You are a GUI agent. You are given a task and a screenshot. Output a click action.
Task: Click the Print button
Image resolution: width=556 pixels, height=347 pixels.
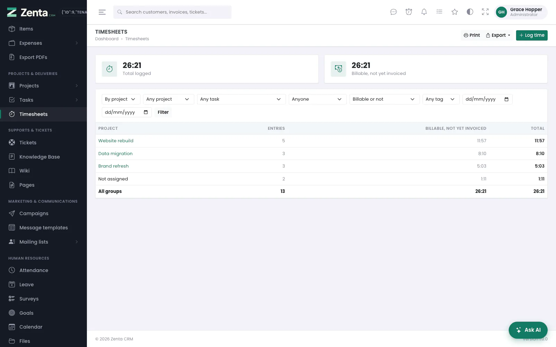point(472,35)
